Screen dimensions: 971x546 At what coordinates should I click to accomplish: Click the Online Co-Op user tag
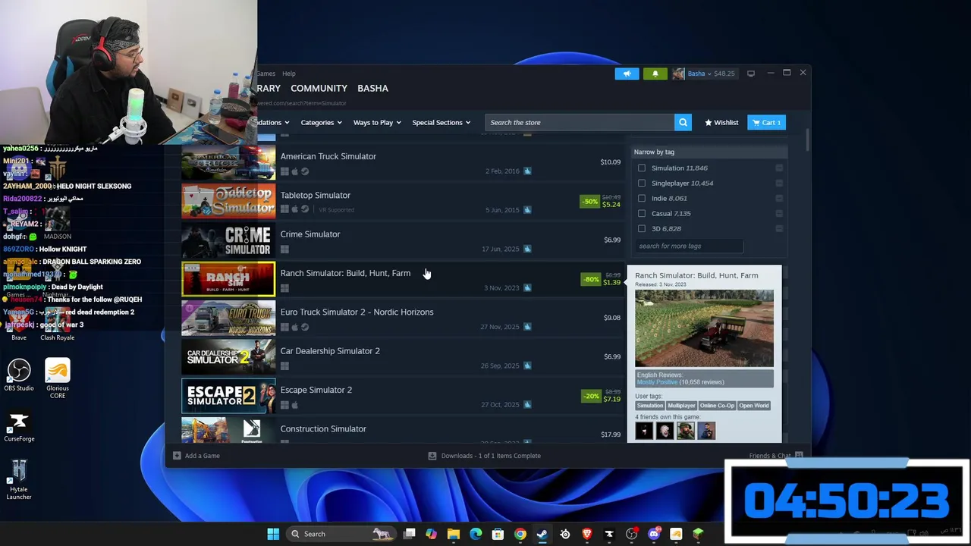[717, 406]
